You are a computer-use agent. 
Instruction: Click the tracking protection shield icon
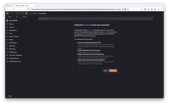[28, 9]
